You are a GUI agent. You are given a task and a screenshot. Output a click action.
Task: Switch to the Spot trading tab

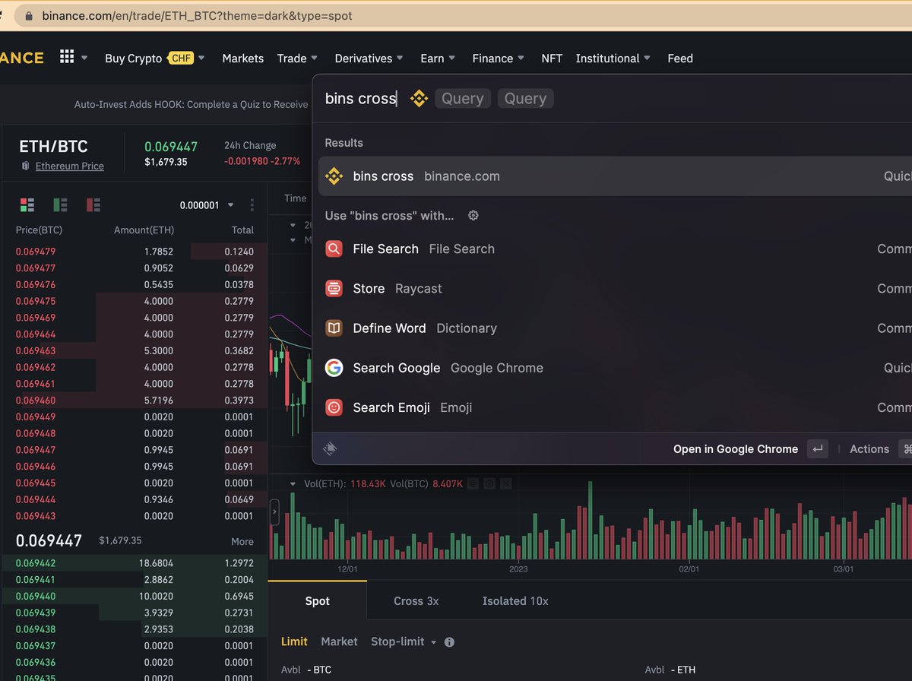318,600
